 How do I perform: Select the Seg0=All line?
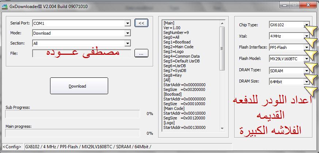point(171,37)
